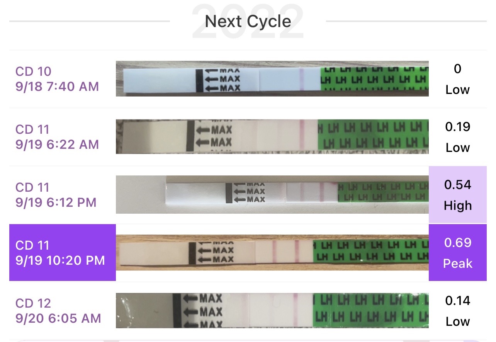Tap the 9/20 6:05 AM test strip image
Image resolution: width=496 pixels, height=342 pixels.
click(x=272, y=311)
